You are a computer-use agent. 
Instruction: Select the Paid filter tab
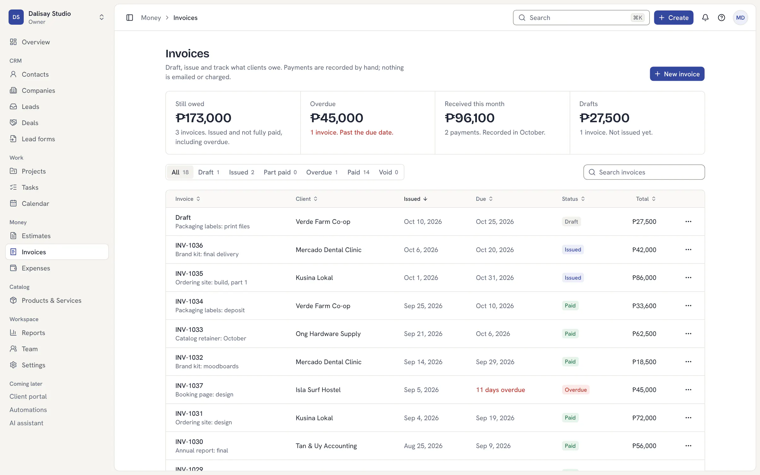pyautogui.click(x=358, y=172)
